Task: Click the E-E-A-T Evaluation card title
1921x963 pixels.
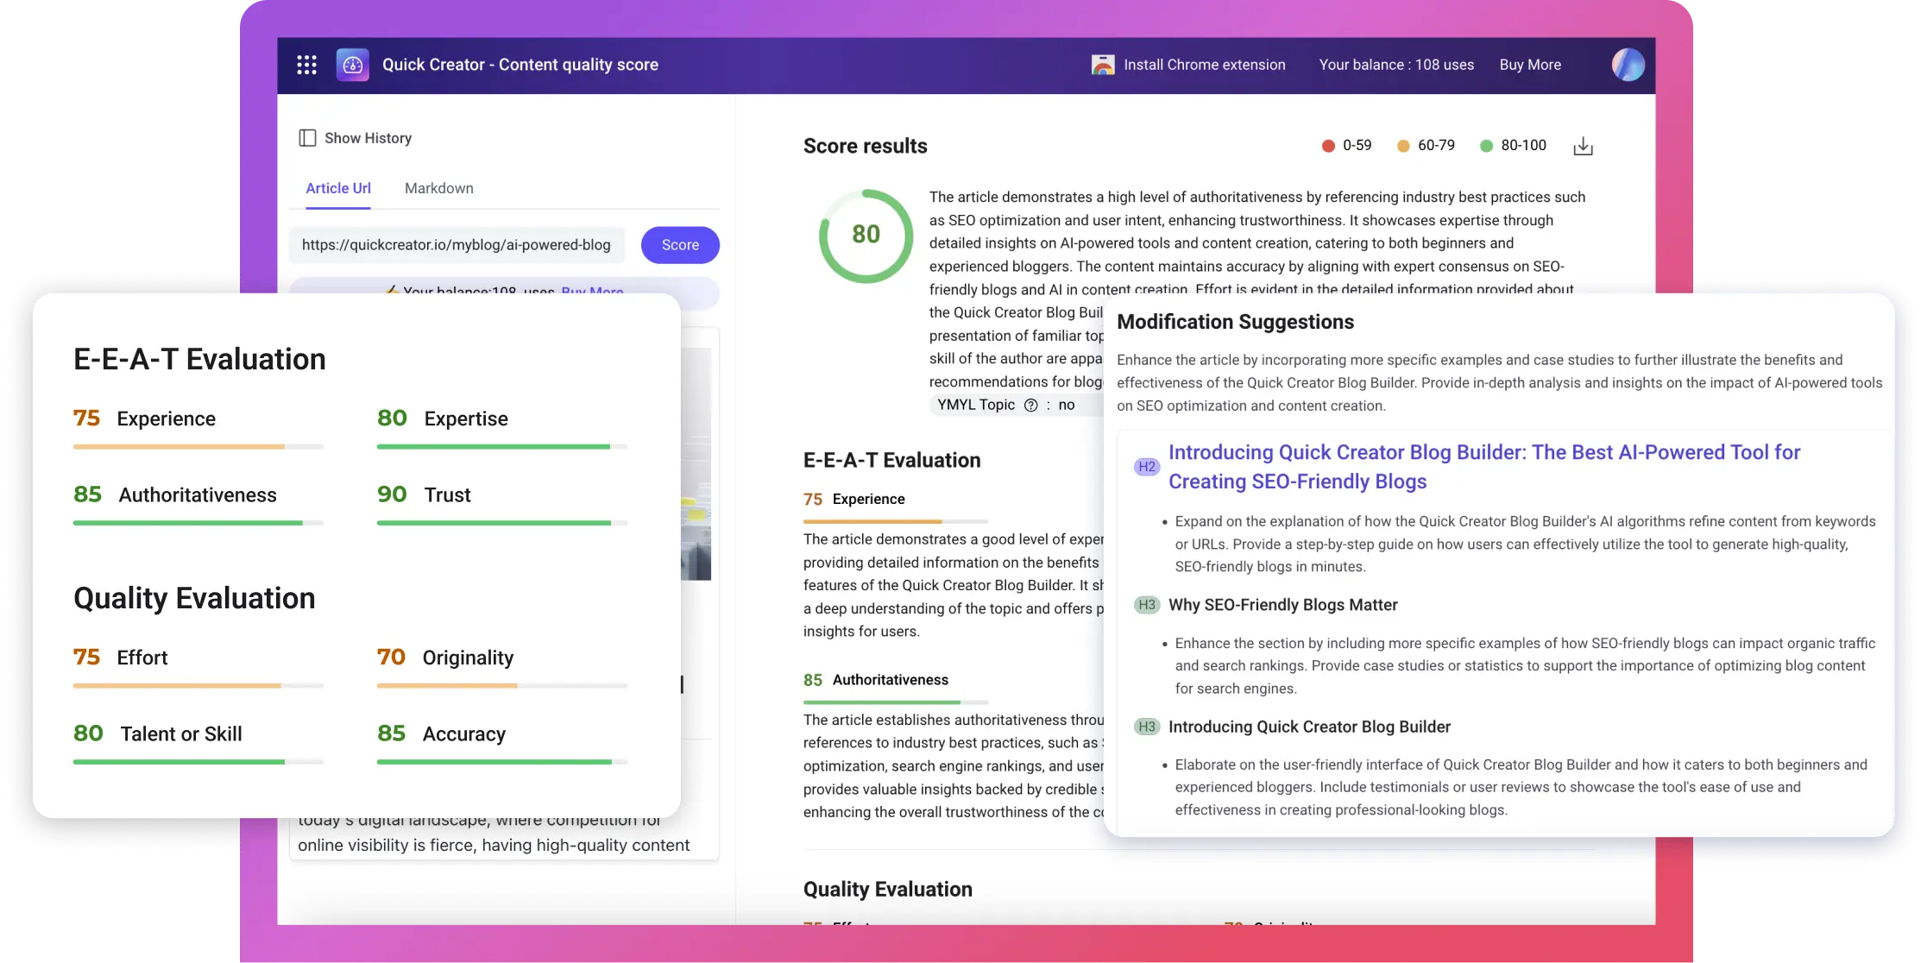Action: coord(199,359)
